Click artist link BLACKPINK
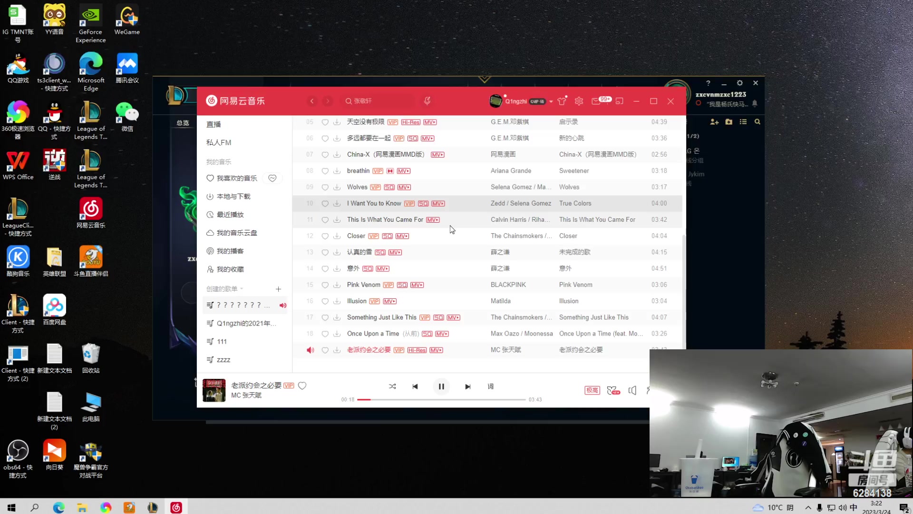This screenshot has height=514, width=913. (x=508, y=285)
